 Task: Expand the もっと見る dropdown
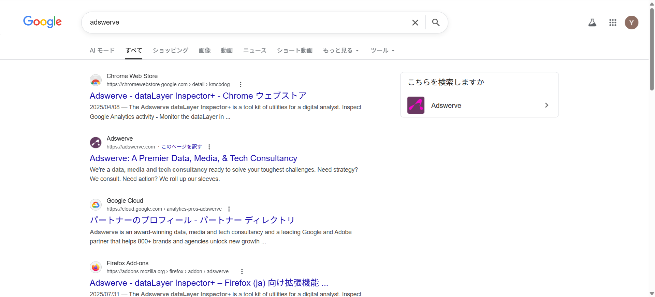click(340, 51)
